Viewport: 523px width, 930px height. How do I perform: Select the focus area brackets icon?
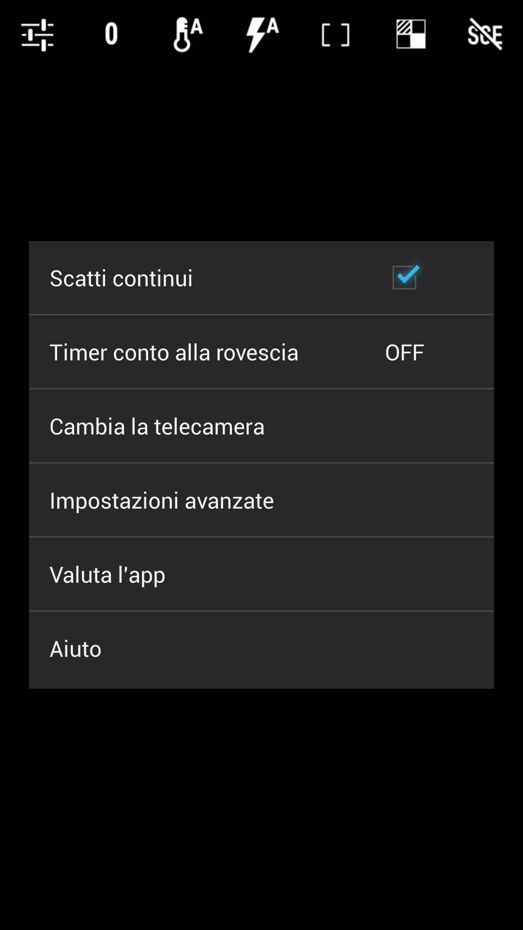[x=336, y=35]
